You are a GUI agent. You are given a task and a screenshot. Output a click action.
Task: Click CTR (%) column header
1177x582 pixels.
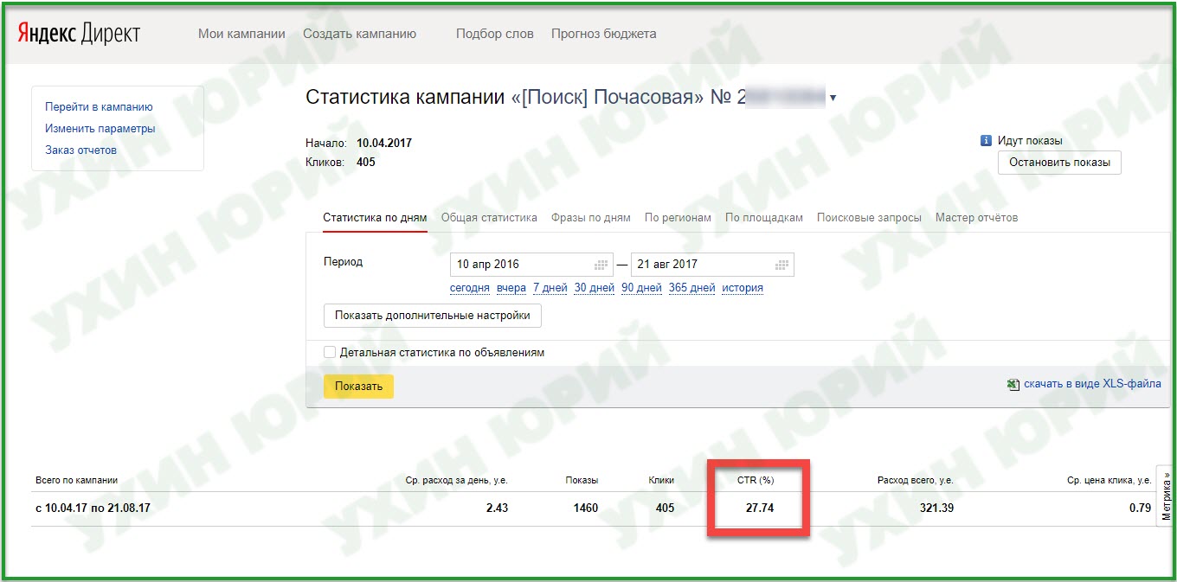(755, 480)
